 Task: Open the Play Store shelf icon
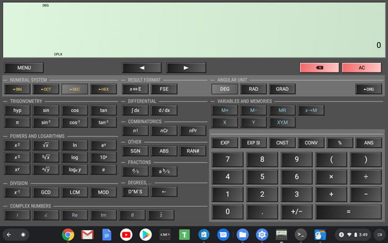(145, 234)
